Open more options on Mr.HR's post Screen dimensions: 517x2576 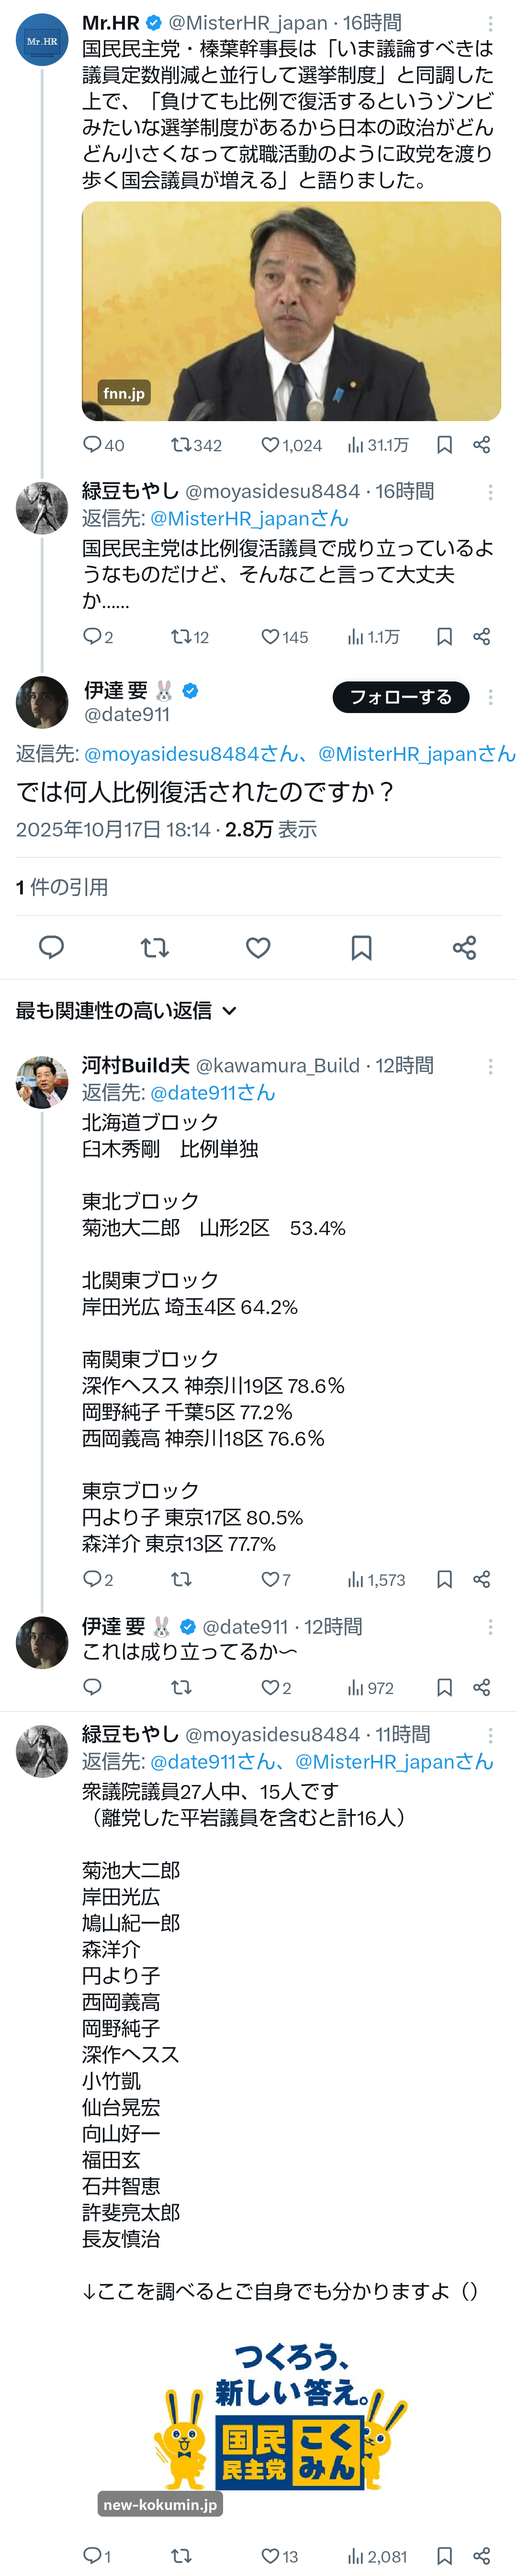pos(490,23)
